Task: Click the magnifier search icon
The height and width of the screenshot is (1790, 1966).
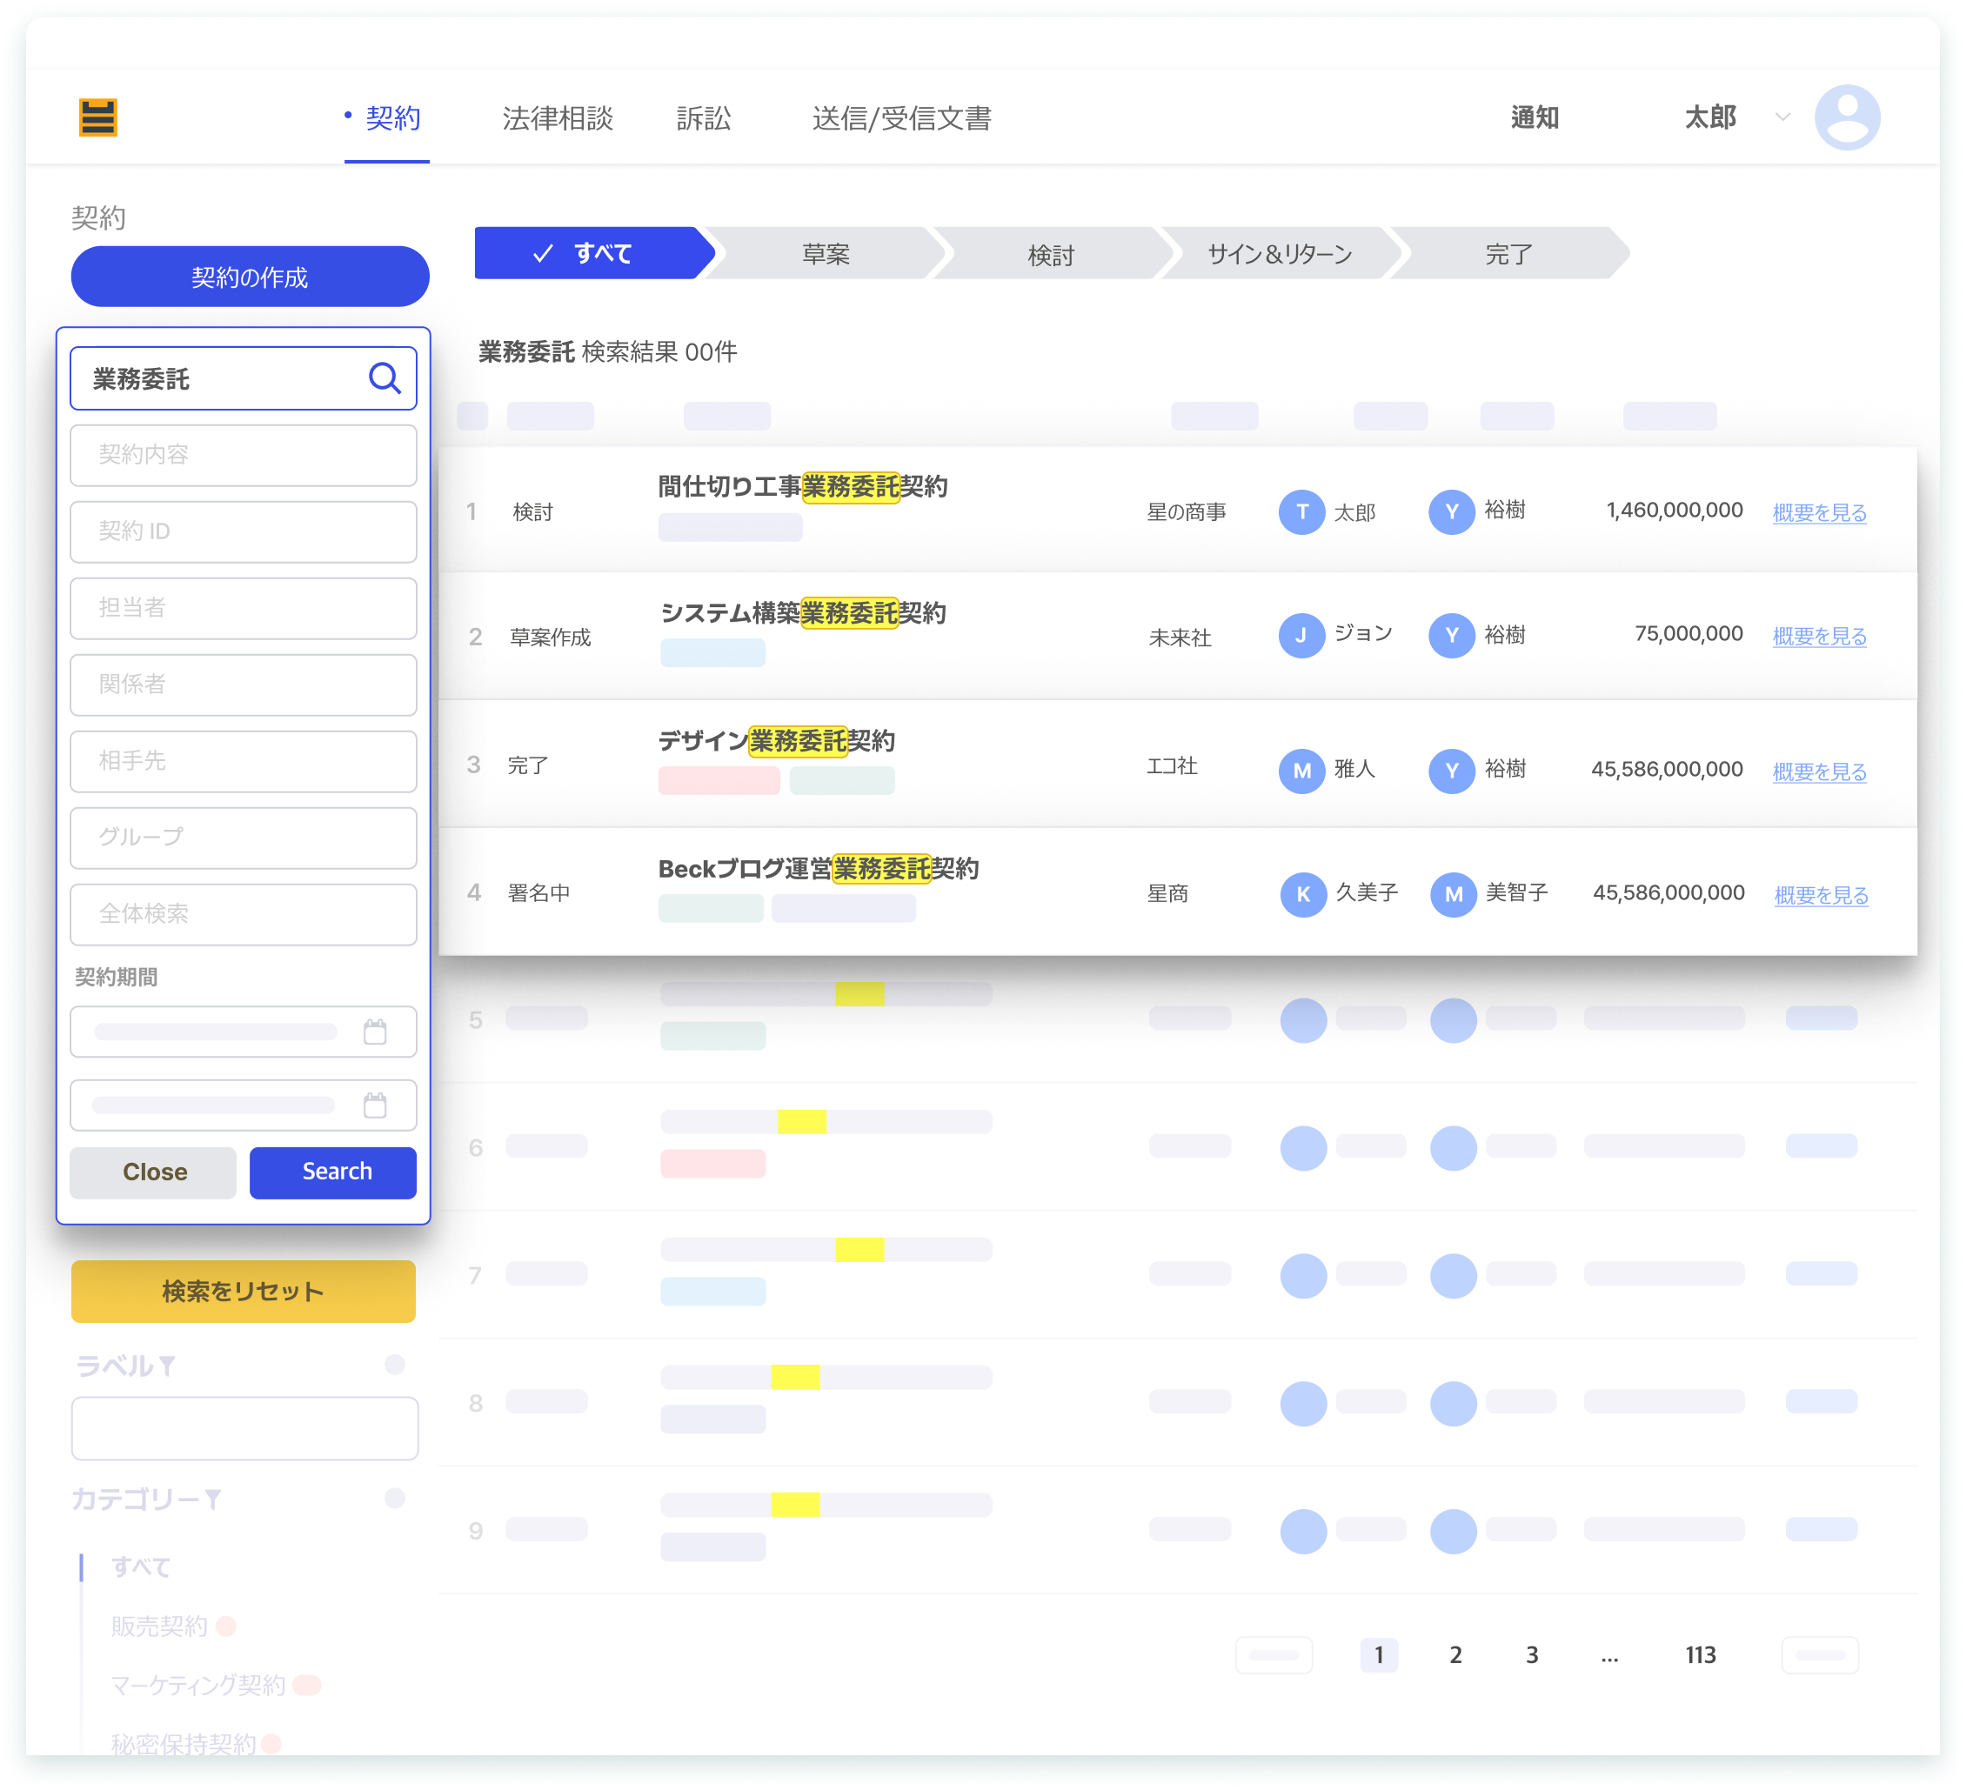Action: (x=385, y=378)
